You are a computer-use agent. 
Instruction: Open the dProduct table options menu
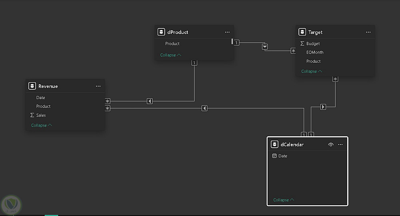(x=227, y=32)
